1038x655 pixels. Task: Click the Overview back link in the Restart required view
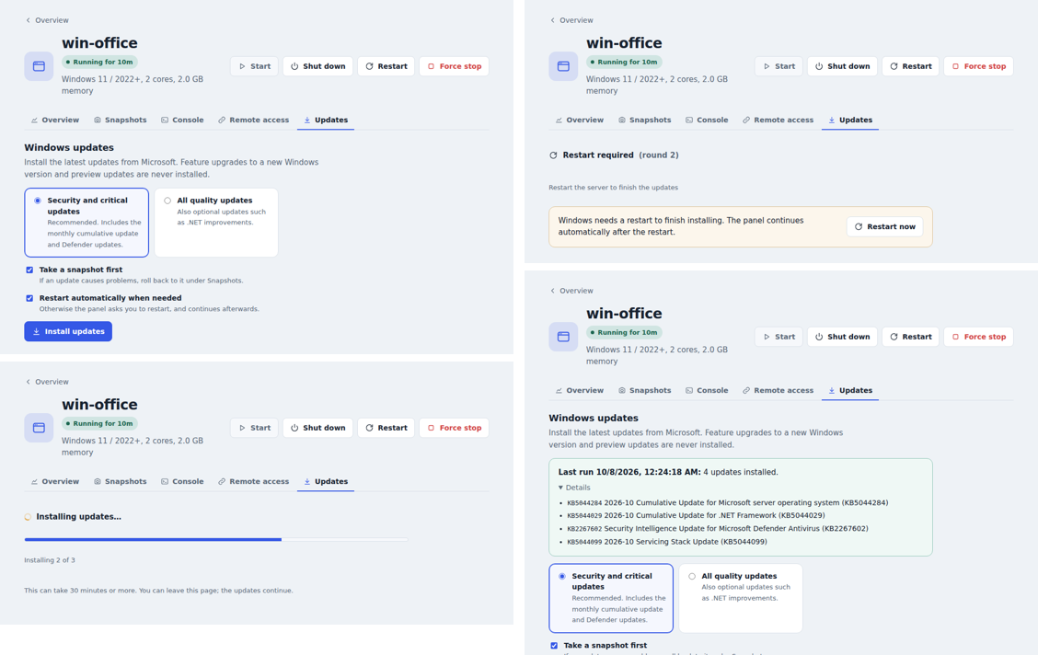point(571,20)
